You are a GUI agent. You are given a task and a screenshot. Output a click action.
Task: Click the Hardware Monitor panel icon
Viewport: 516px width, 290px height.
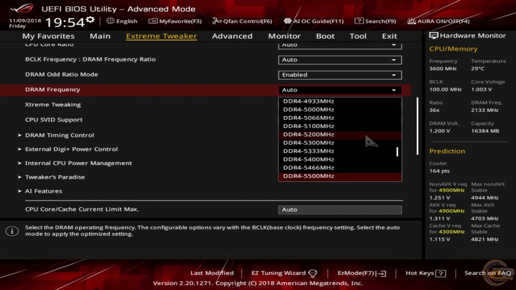pyautogui.click(x=434, y=36)
